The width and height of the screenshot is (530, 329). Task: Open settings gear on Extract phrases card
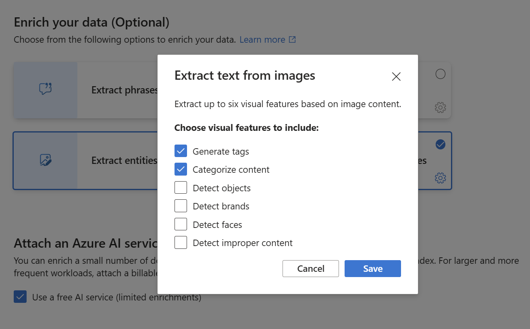pos(440,108)
